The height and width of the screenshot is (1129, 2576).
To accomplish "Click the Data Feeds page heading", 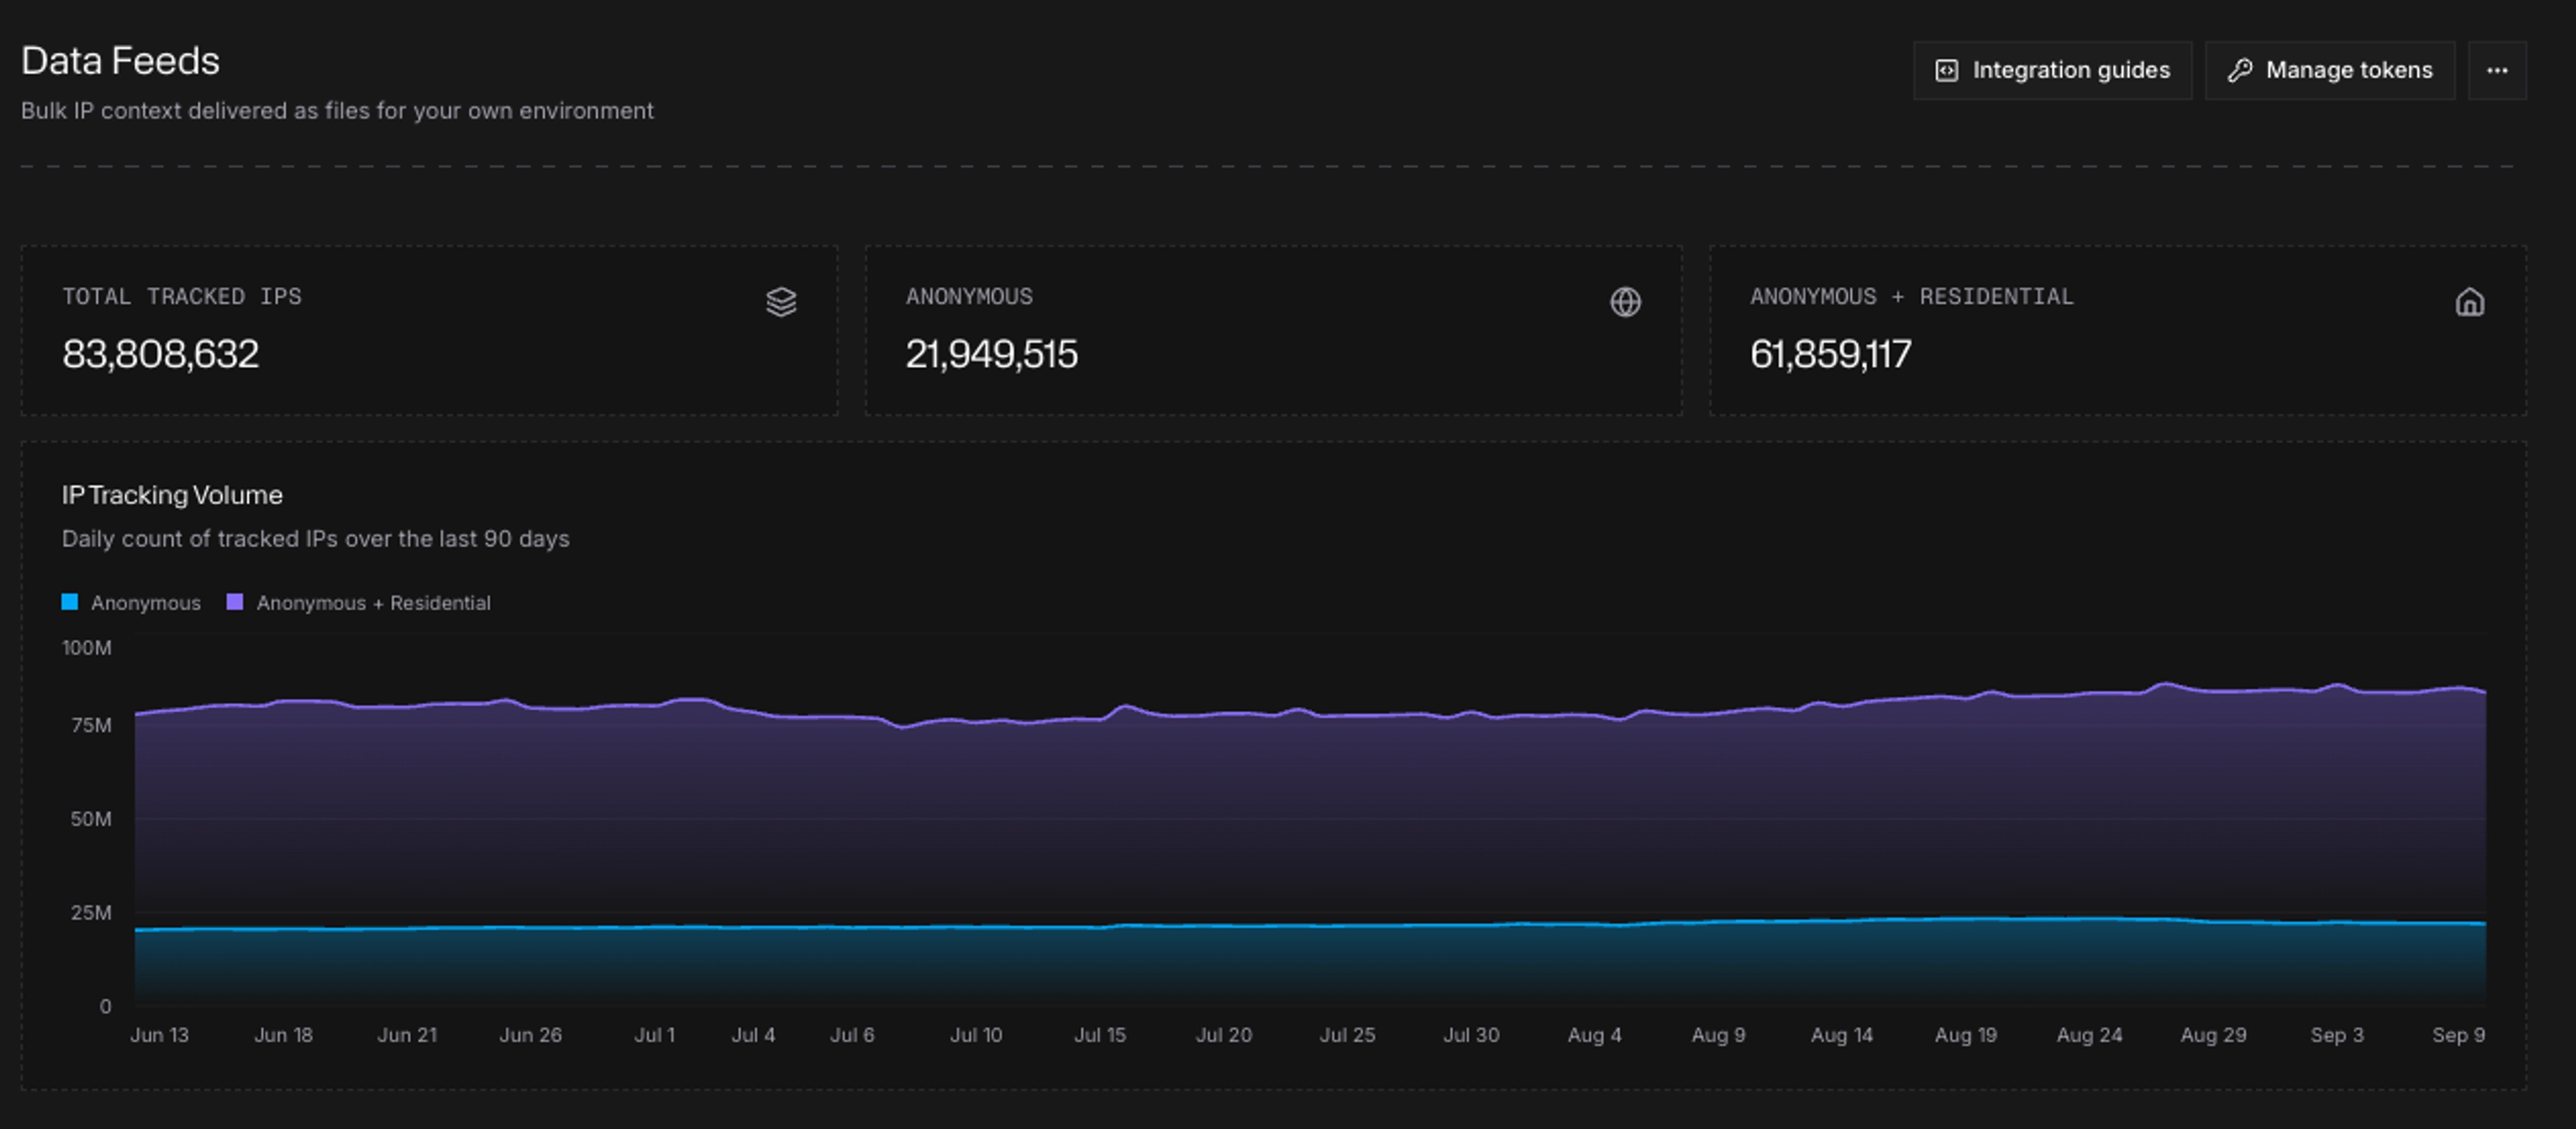I will [120, 61].
